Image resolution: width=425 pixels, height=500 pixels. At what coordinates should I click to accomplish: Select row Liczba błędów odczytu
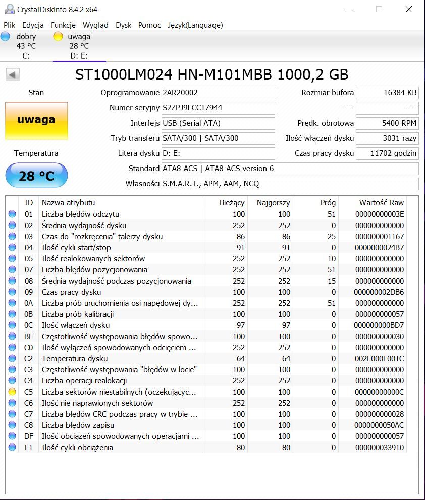tap(206, 214)
